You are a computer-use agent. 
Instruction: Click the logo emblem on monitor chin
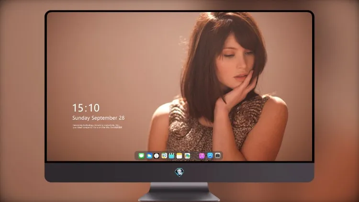(x=179, y=172)
